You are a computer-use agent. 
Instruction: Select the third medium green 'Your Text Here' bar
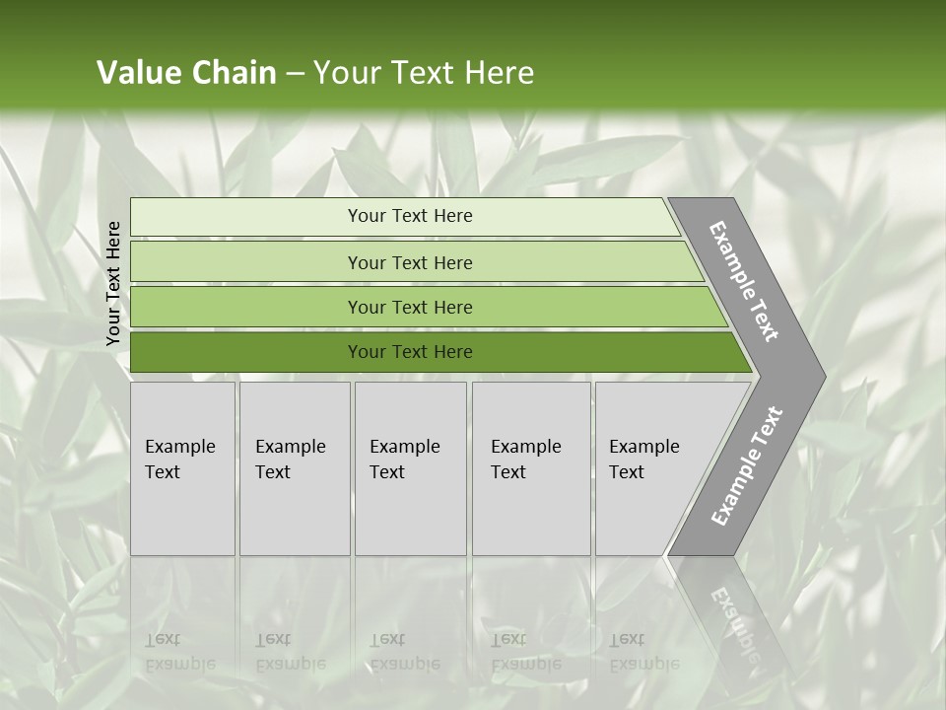coord(409,307)
